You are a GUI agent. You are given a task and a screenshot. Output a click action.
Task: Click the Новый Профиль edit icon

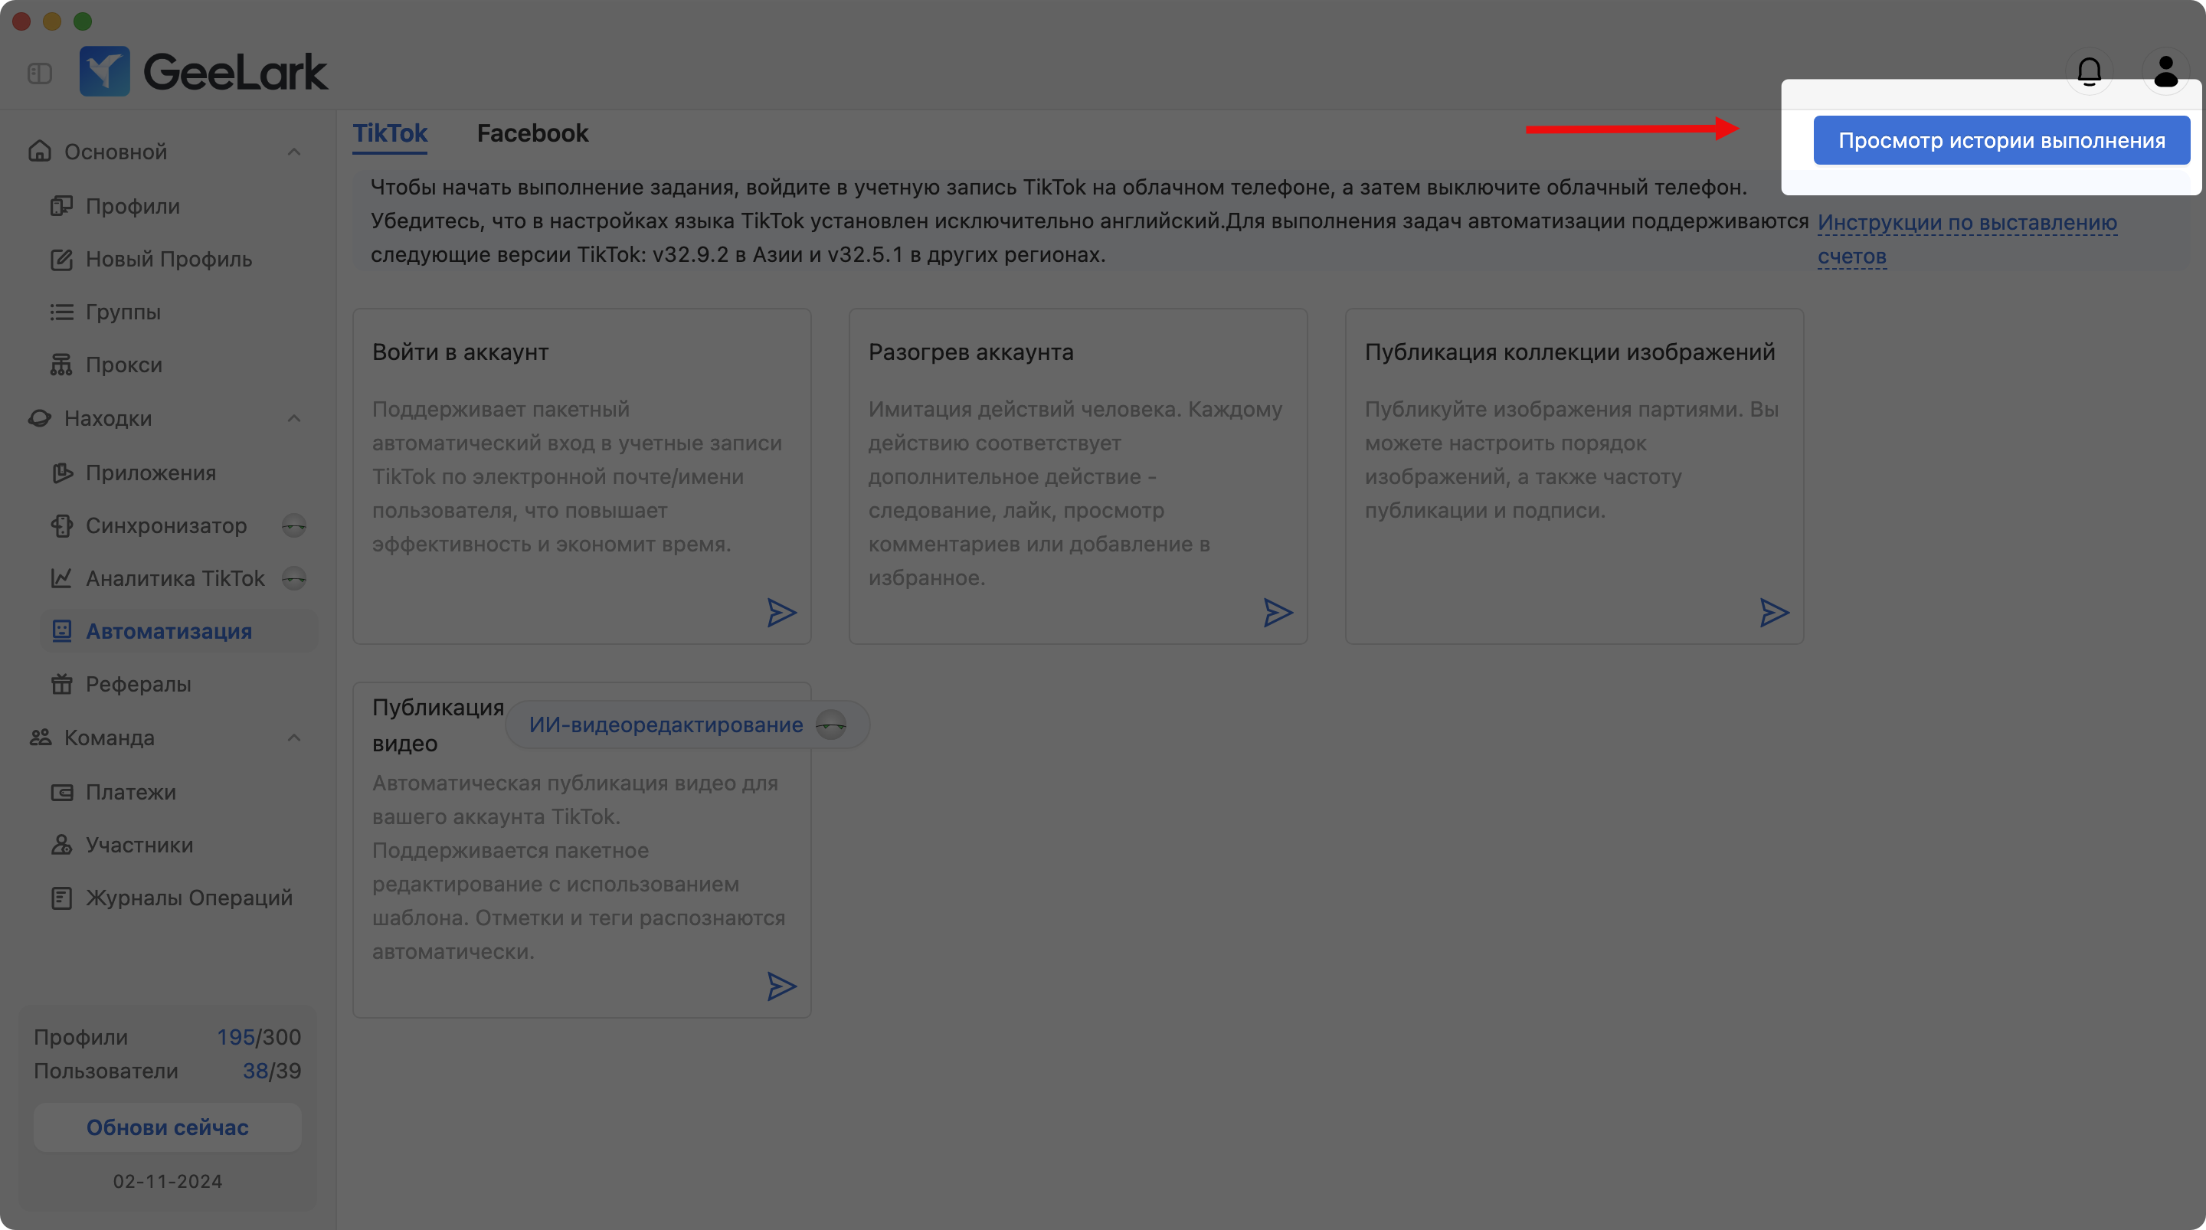pos(61,260)
